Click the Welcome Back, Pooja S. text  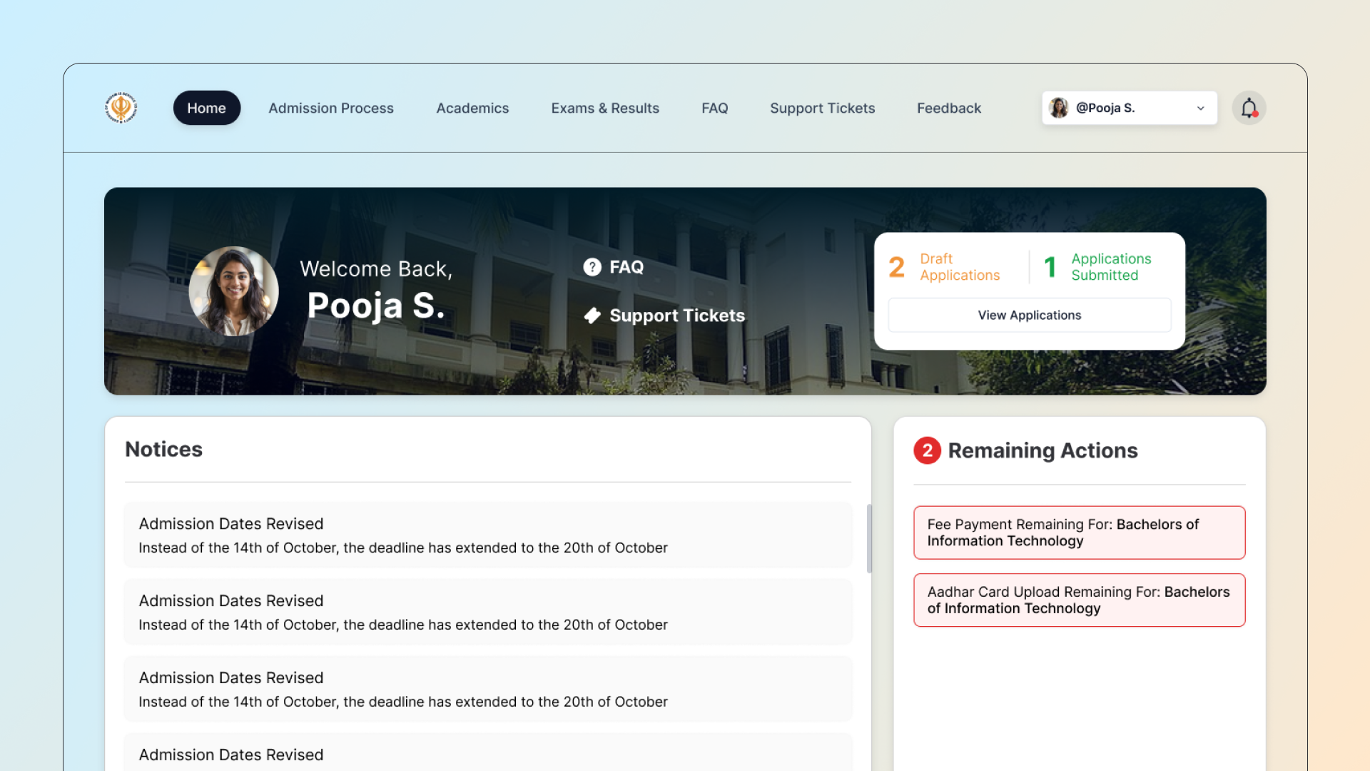[x=376, y=290]
